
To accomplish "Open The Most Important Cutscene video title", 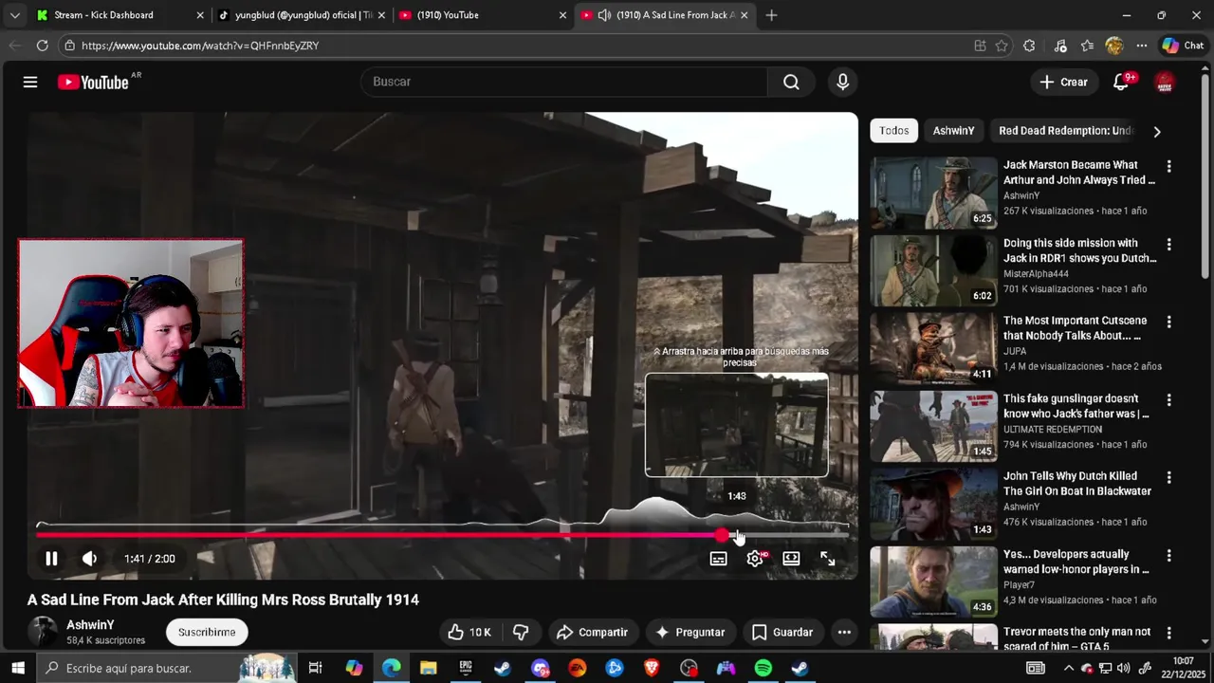I will (x=1076, y=328).
